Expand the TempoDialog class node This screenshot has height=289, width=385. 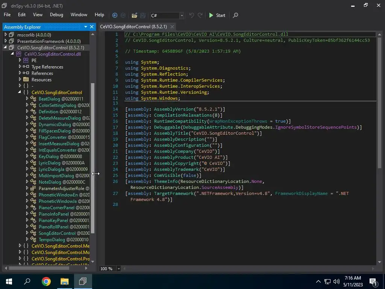27,239
